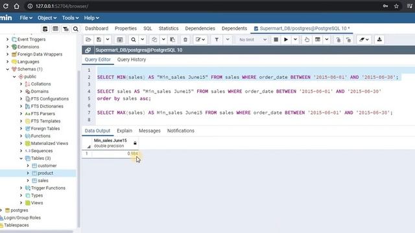The height and width of the screenshot is (233, 415).
Task: Switch to the SQL tab
Action: click(148, 28)
